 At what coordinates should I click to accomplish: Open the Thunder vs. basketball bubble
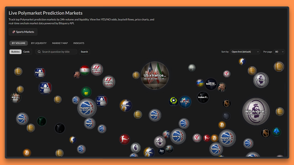(87, 108)
